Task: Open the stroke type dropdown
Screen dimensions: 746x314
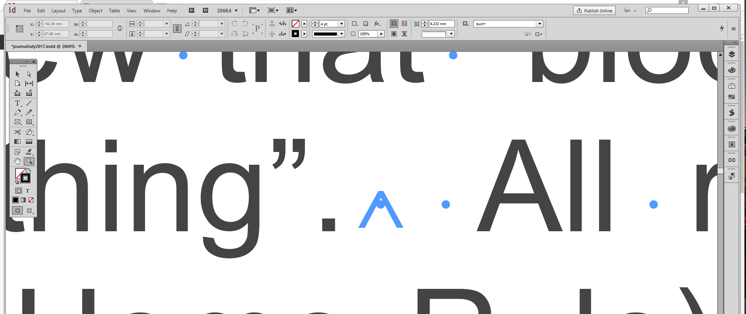Action: point(342,34)
